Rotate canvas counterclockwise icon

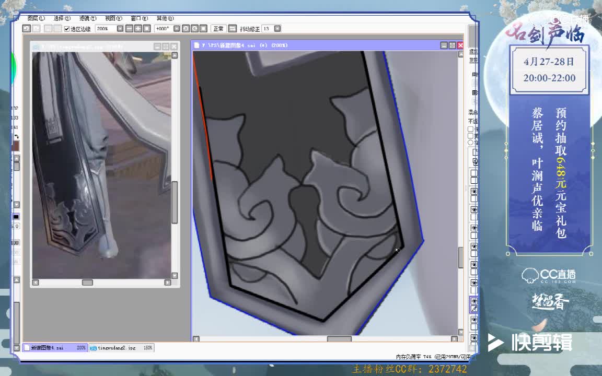(186, 29)
